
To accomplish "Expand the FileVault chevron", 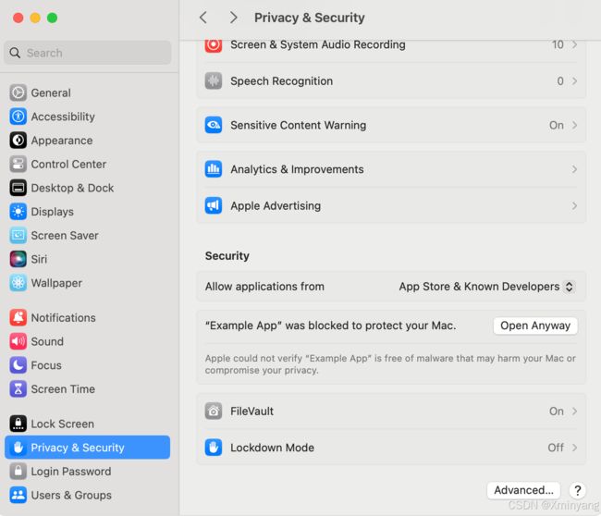I will [574, 411].
